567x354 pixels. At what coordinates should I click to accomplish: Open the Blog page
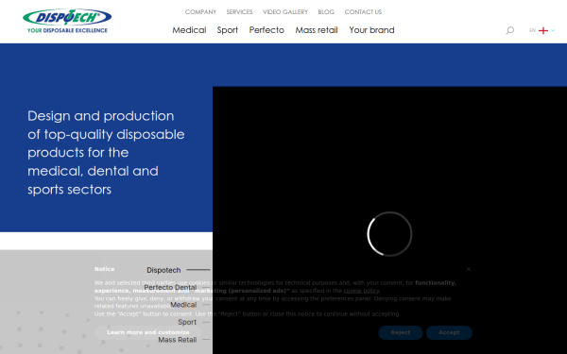[x=326, y=12]
